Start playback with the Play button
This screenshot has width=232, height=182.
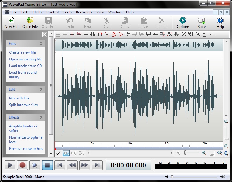pos(10,165)
